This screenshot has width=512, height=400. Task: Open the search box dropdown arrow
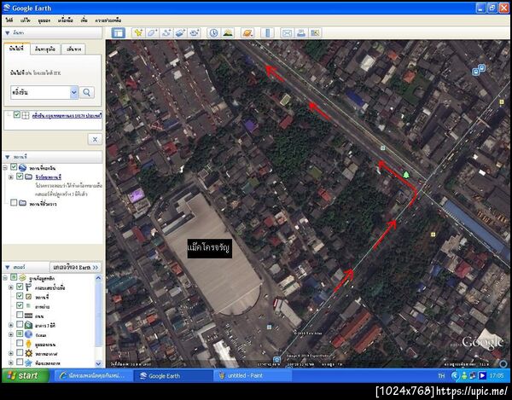[74, 93]
